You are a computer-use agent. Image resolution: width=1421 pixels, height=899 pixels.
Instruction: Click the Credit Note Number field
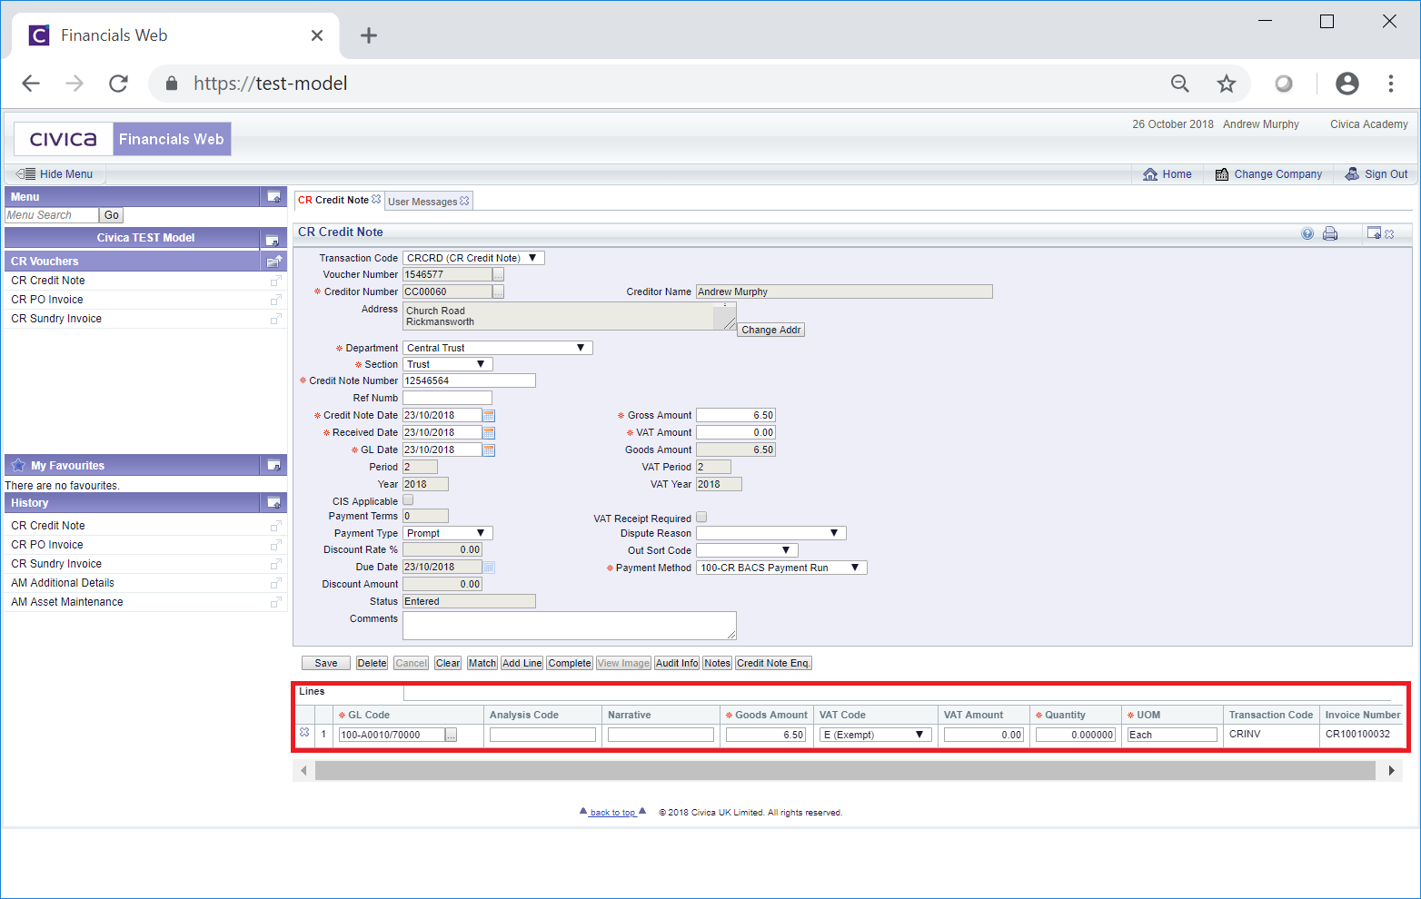coord(469,380)
